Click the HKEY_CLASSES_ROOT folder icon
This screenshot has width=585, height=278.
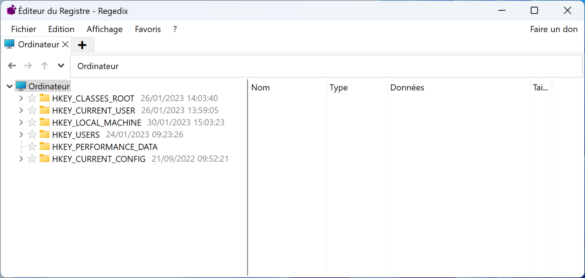pyautogui.click(x=45, y=98)
